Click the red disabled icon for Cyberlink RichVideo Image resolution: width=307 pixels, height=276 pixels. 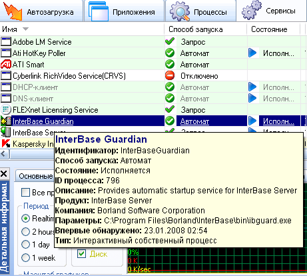170,76
